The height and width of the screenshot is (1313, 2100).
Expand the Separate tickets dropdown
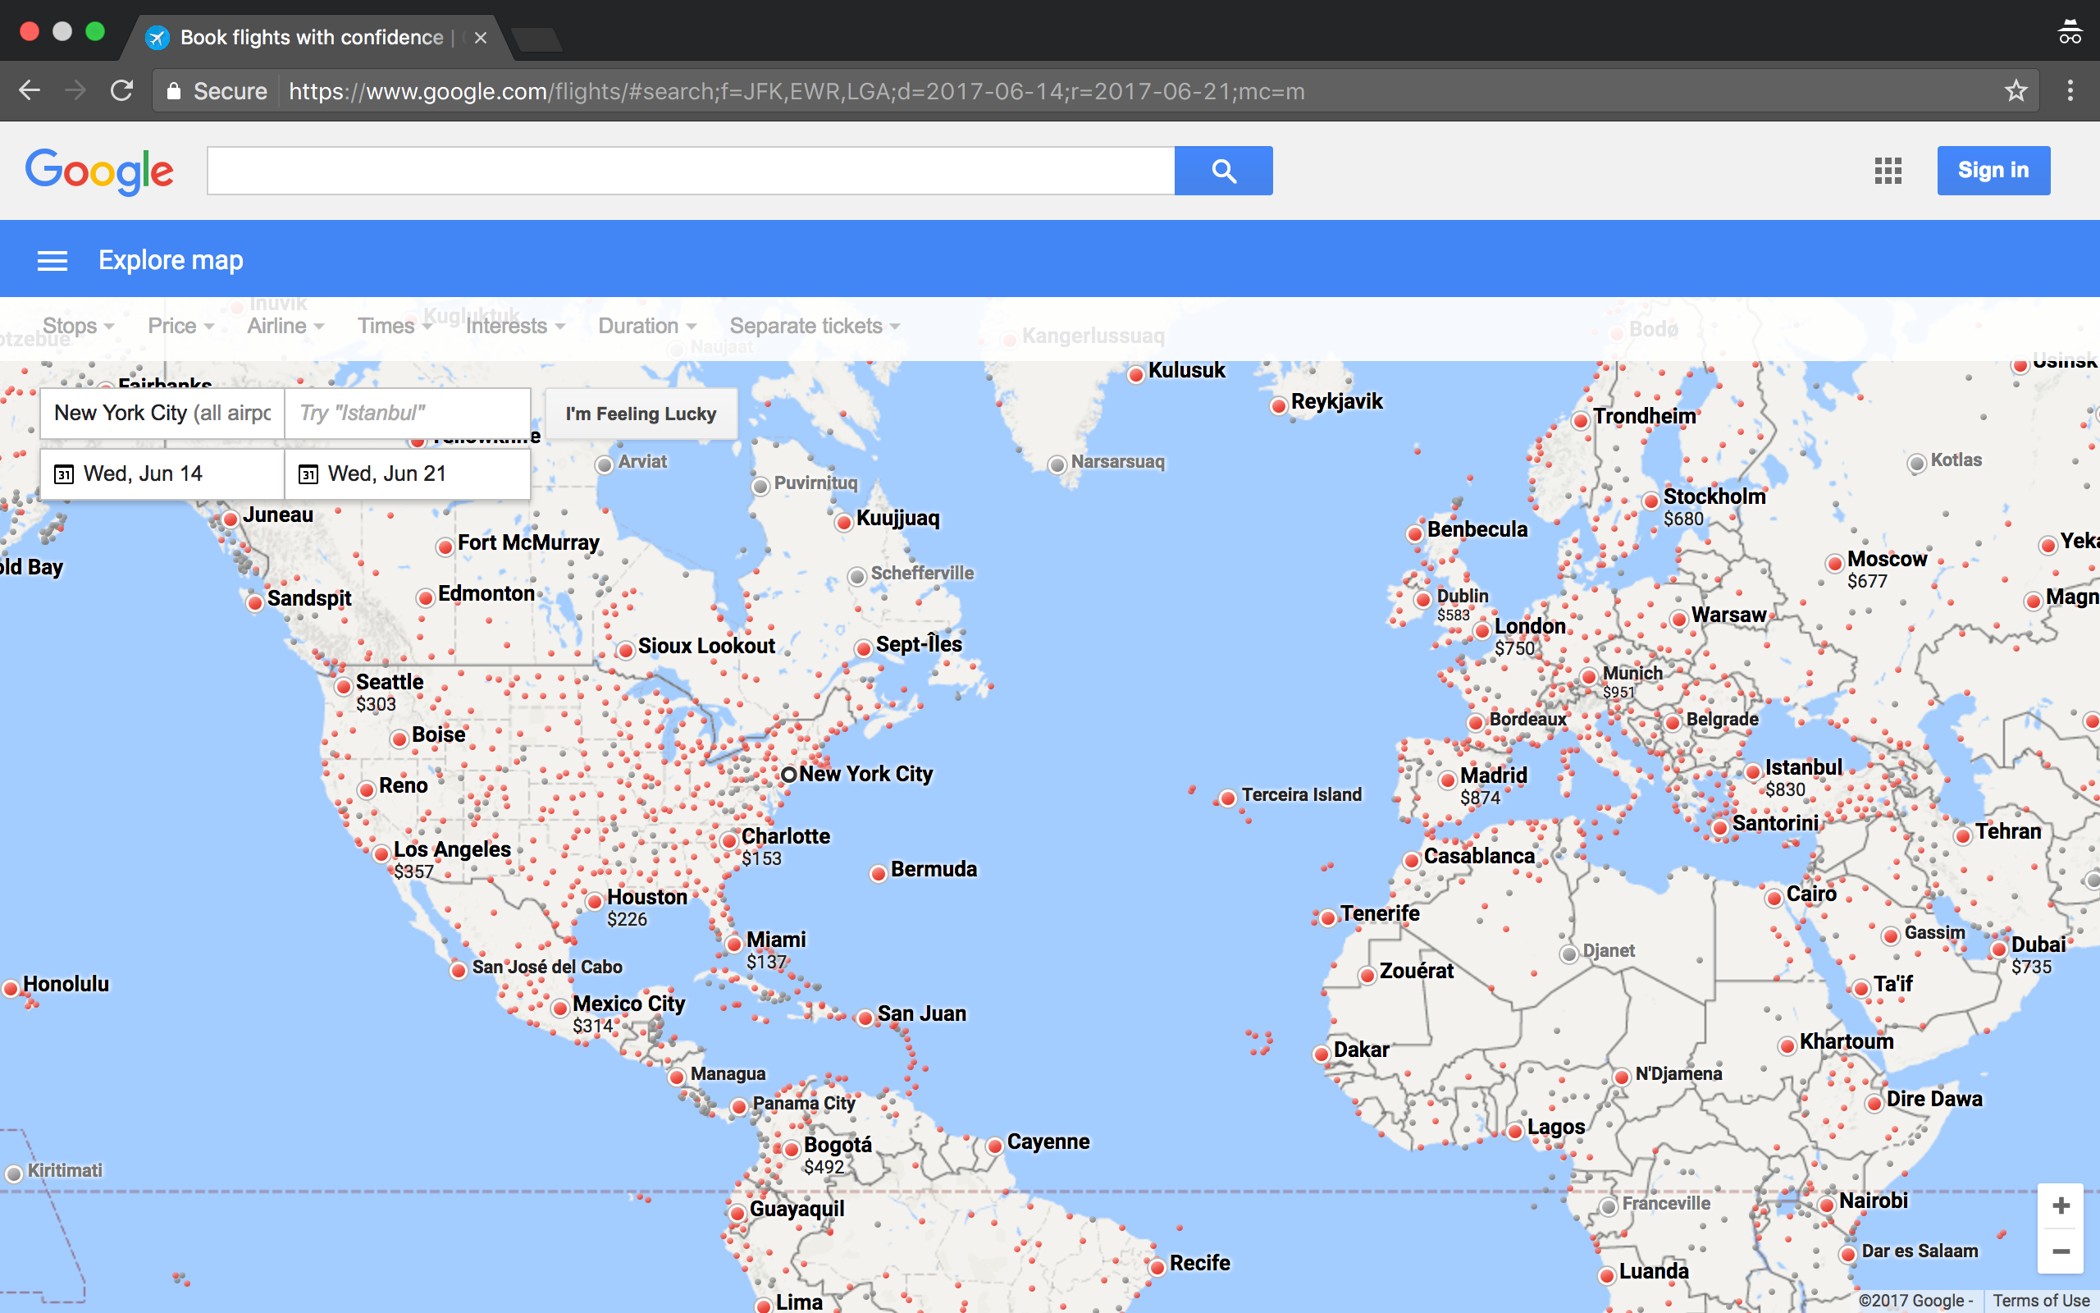pyautogui.click(x=815, y=326)
